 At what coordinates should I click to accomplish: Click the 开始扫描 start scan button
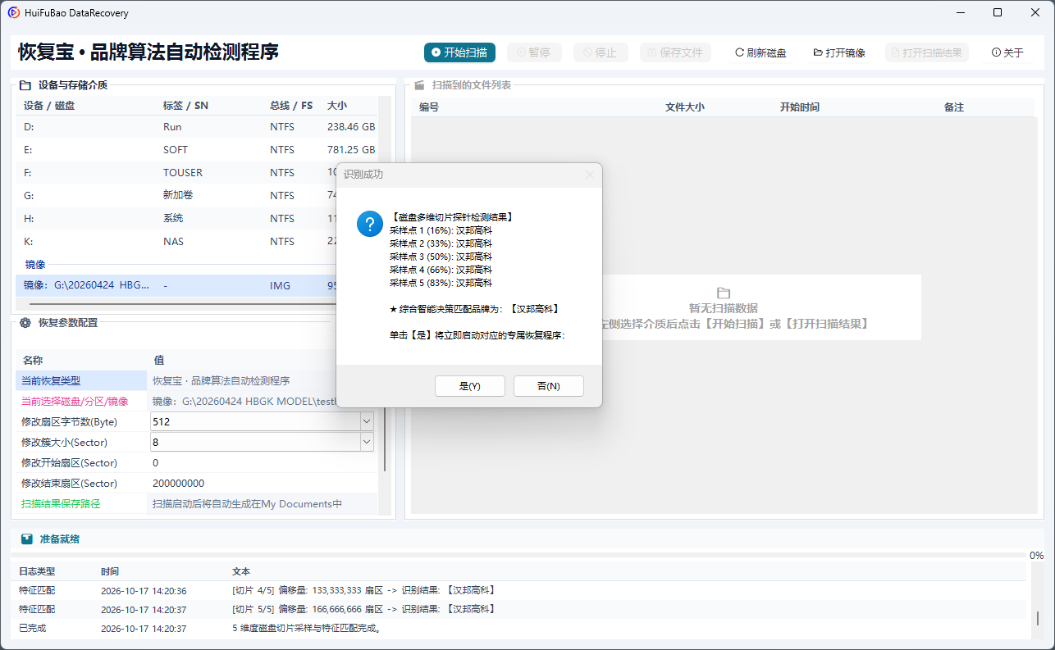[459, 52]
